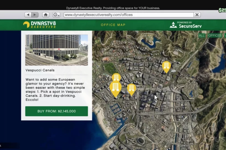This screenshot has width=226, height=150.
Task: Go forward with the browser forward arrow
Action: tap(35, 15)
